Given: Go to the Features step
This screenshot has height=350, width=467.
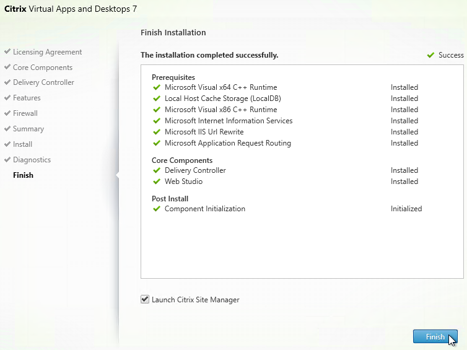Looking at the screenshot, I should [x=27, y=98].
